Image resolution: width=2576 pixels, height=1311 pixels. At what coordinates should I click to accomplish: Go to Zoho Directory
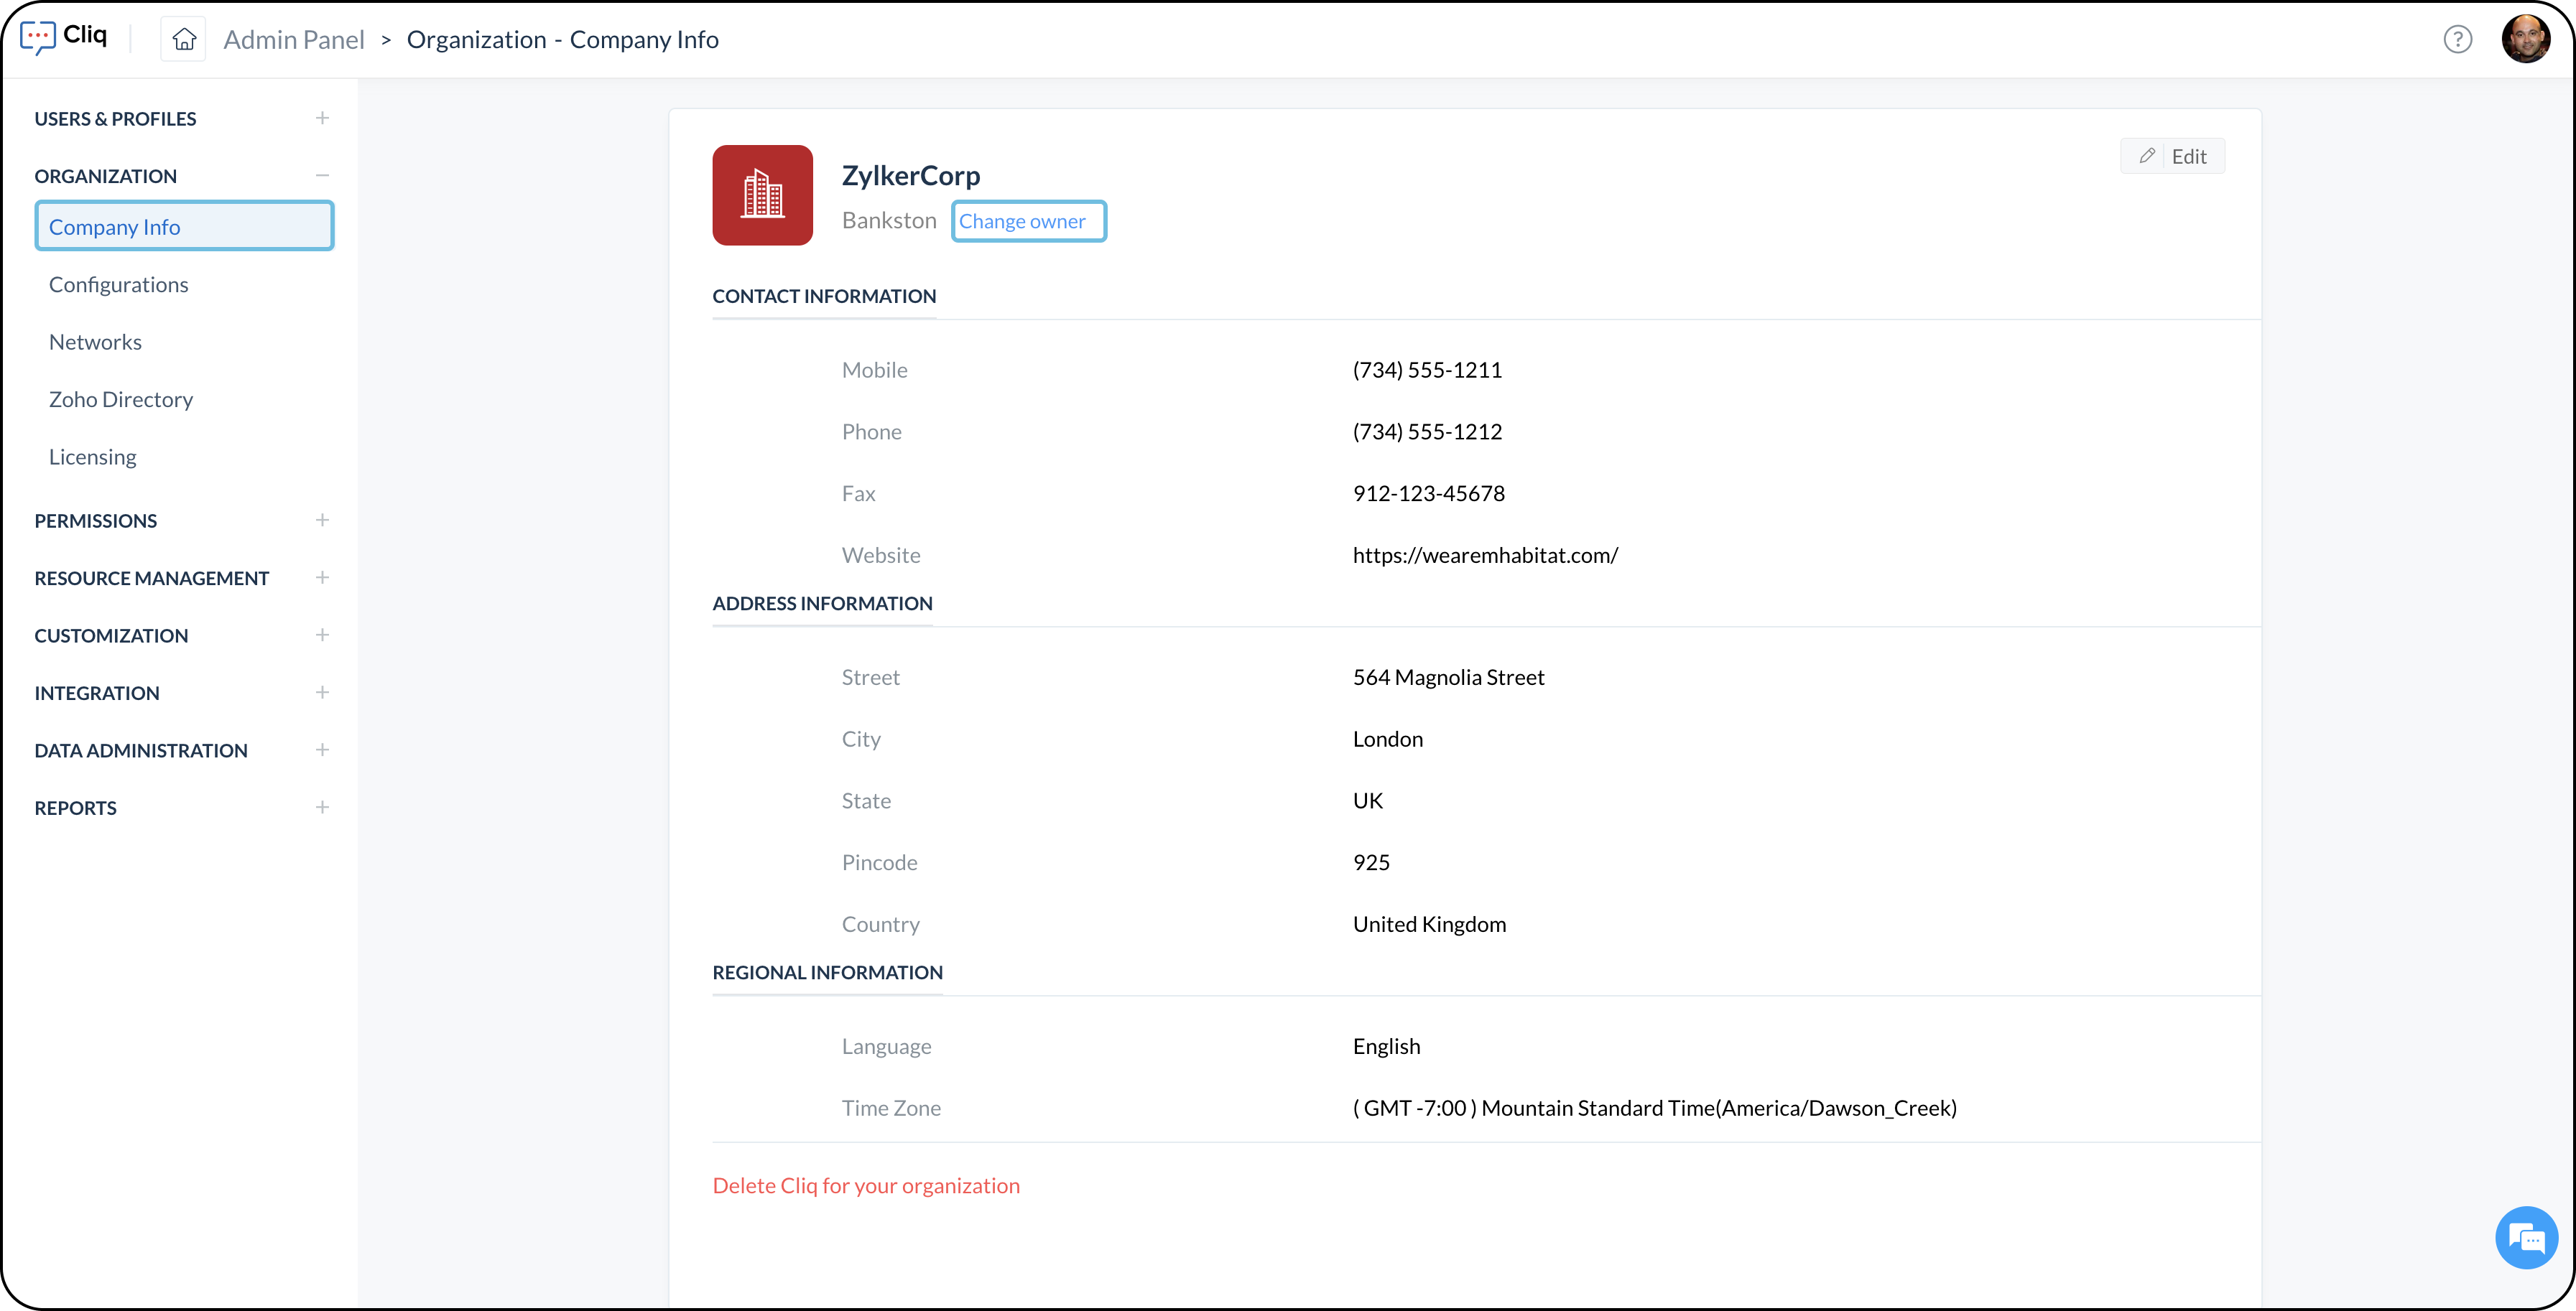(121, 400)
